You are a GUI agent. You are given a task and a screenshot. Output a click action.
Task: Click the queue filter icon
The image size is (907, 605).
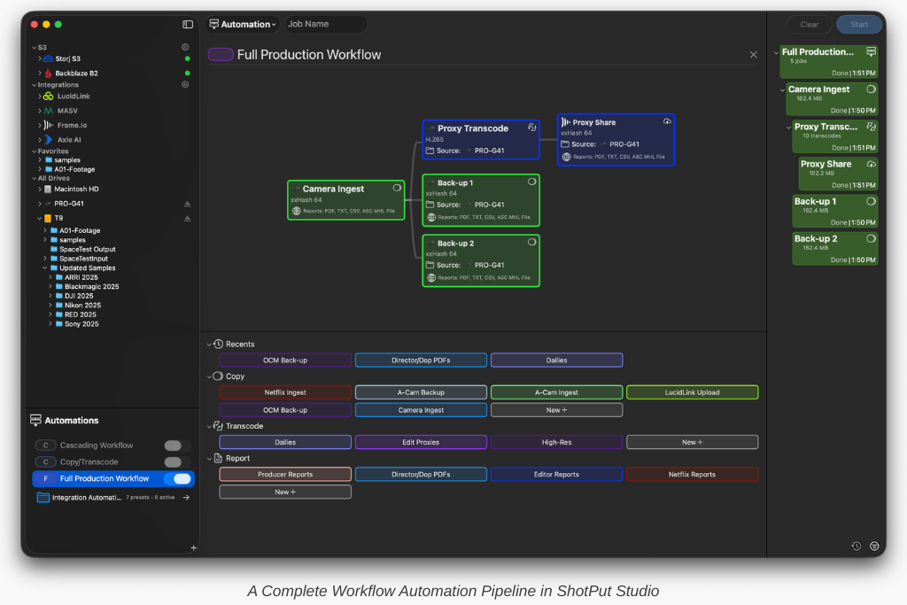pos(874,546)
